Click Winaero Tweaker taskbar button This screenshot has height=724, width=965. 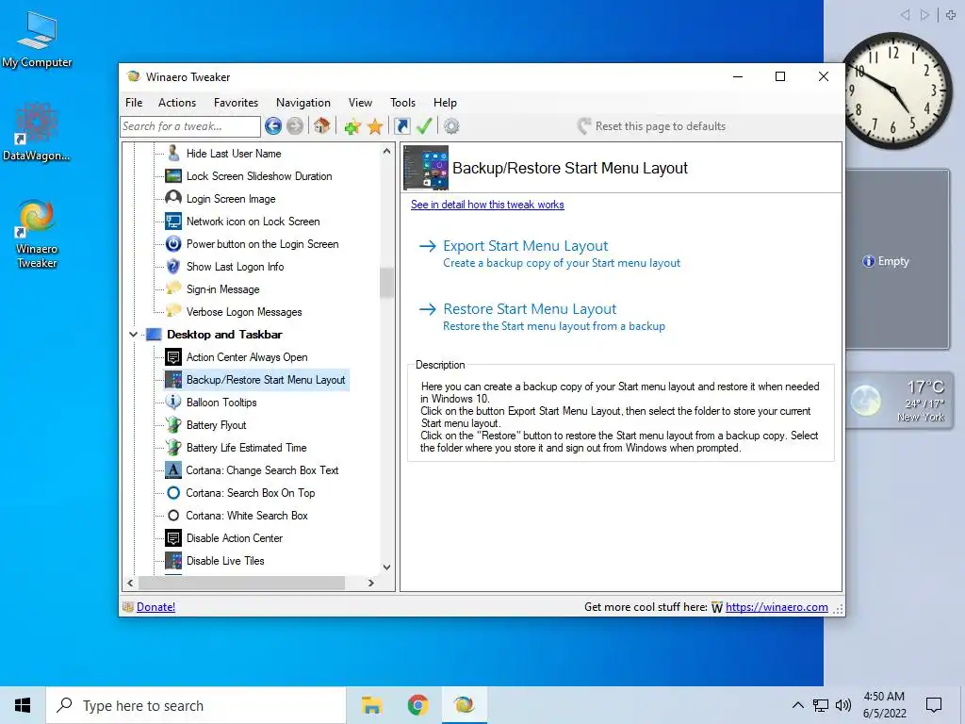tap(464, 705)
